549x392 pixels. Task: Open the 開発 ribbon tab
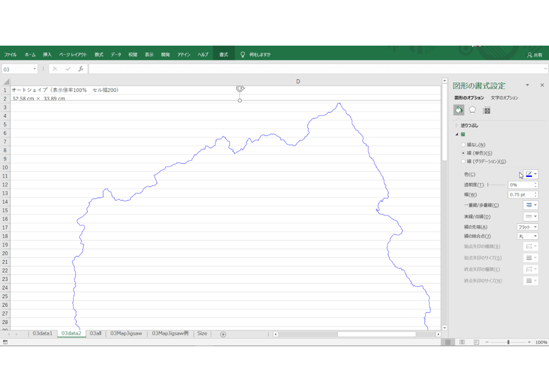[x=166, y=55]
